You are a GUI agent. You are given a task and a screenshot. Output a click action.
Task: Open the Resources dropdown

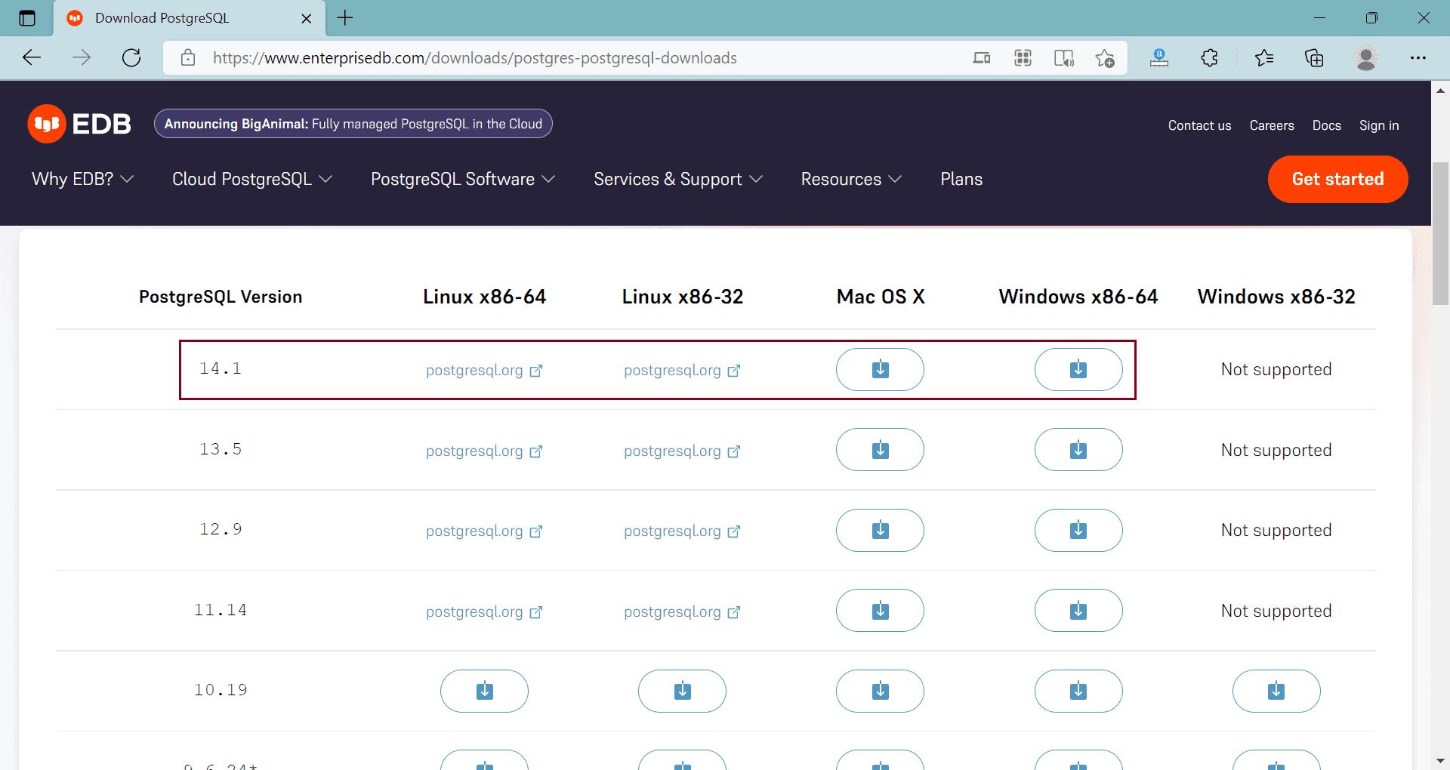pos(850,179)
